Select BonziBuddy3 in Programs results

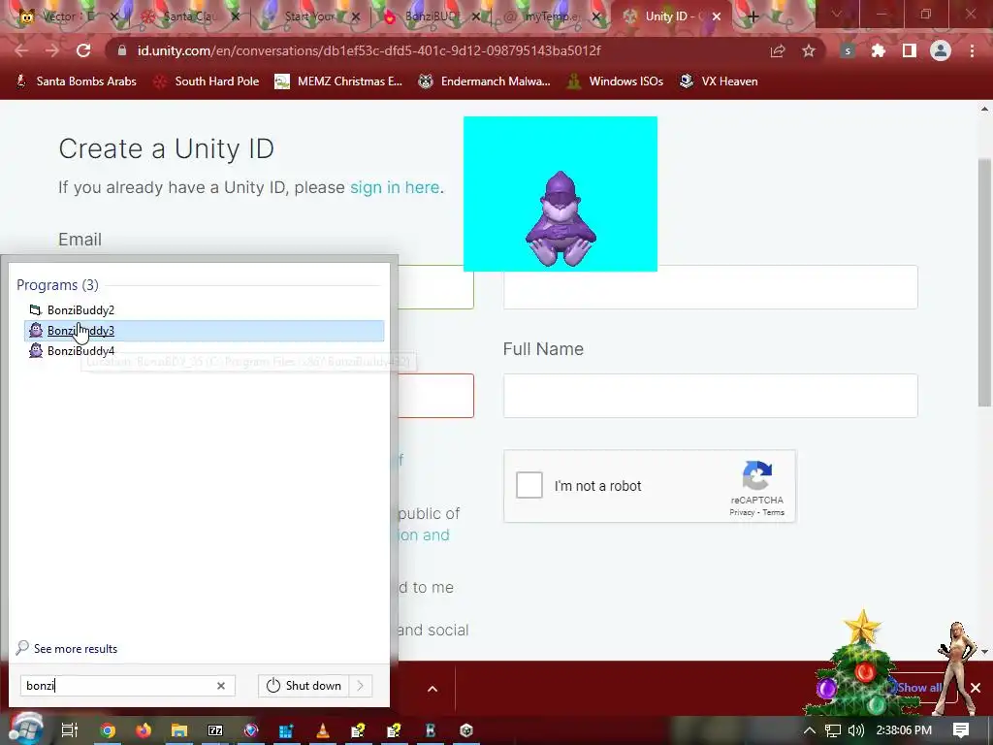[x=204, y=331]
